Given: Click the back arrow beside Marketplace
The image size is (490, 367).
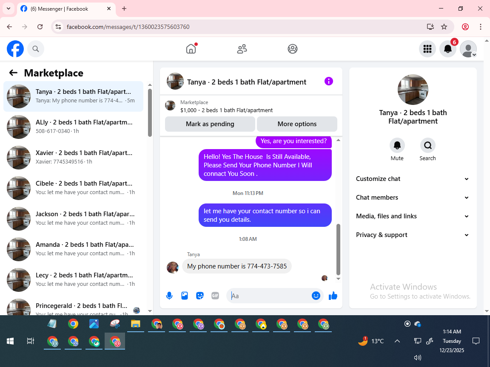Looking at the screenshot, I should coord(13,73).
